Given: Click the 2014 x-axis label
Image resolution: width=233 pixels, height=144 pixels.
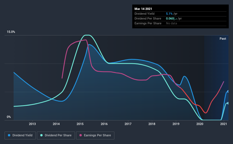Looking at the screenshot, I should click(x=56, y=124).
